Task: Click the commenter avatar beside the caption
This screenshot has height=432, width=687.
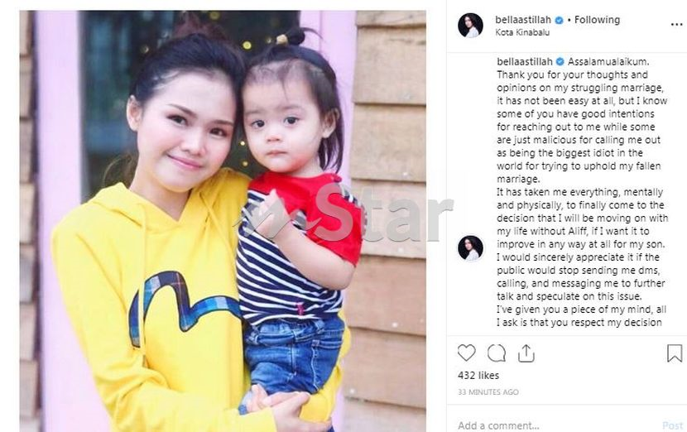Action: pos(470,248)
